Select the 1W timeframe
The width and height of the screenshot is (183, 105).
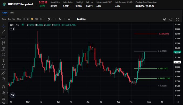[x=37, y=19]
